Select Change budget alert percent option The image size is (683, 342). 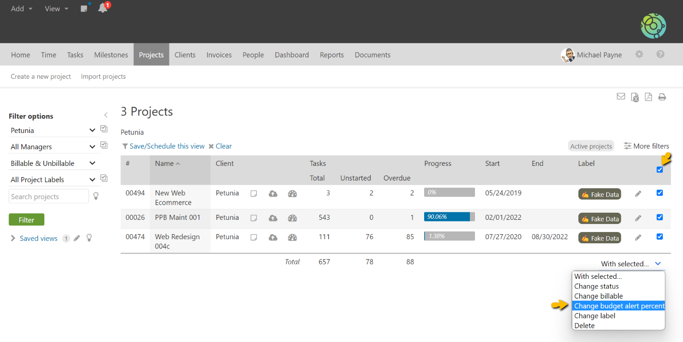point(619,306)
